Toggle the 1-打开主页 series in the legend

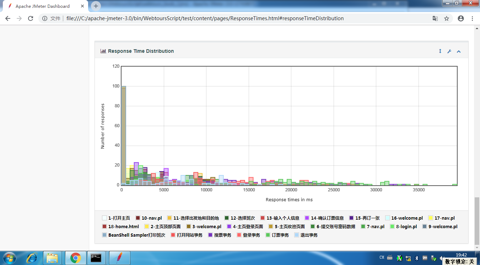coord(116,218)
